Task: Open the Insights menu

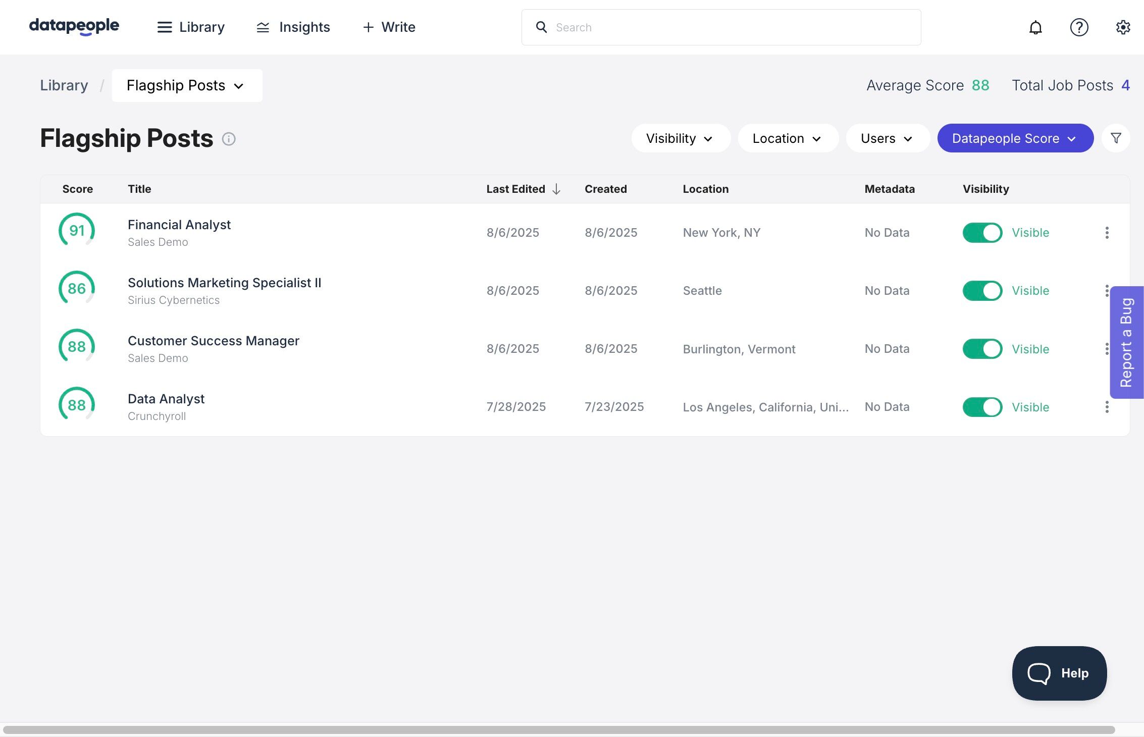Action: point(293,27)
